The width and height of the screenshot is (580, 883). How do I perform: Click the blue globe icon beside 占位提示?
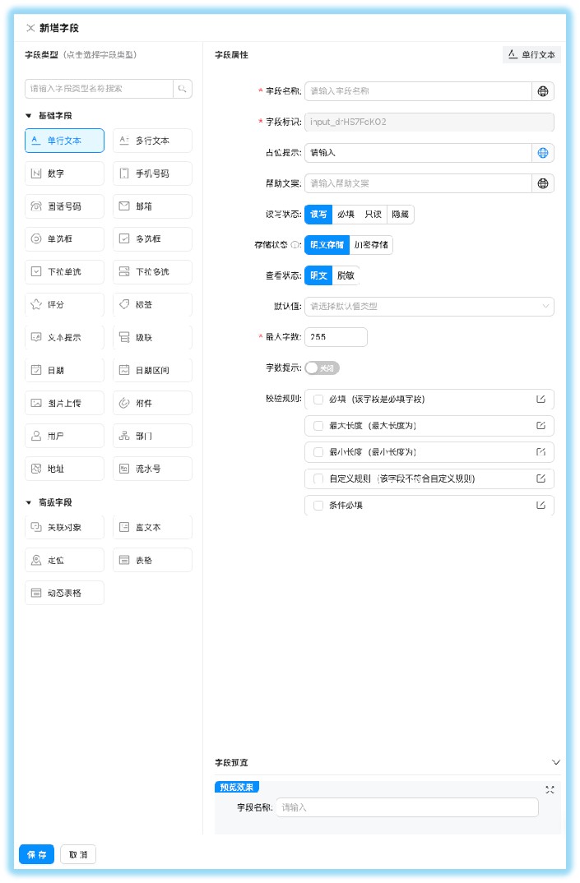[543, 153]
